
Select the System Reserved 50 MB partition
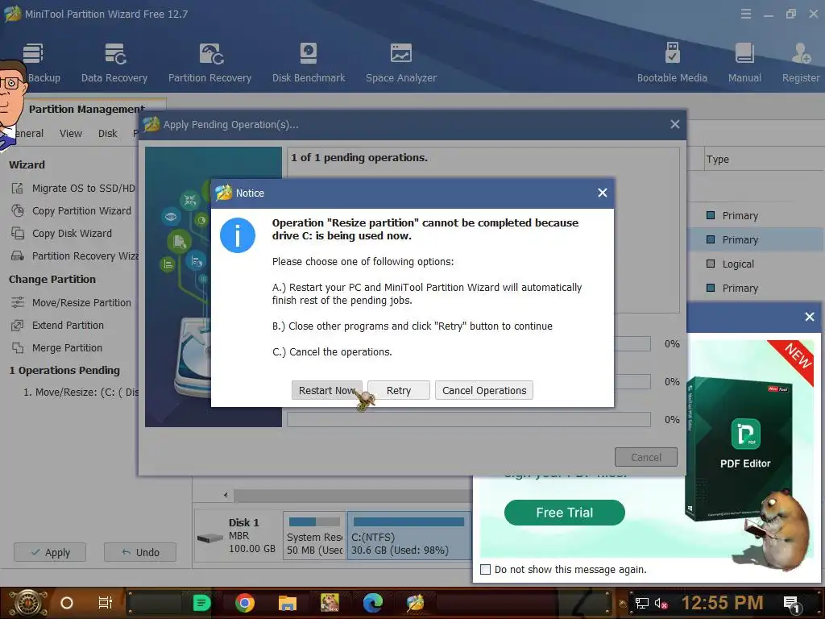click(x=315, y=535)
